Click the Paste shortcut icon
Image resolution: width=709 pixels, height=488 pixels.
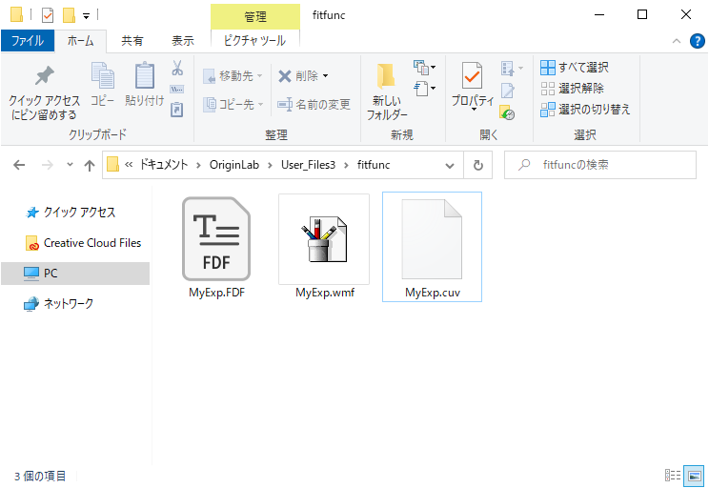point(177,110)
